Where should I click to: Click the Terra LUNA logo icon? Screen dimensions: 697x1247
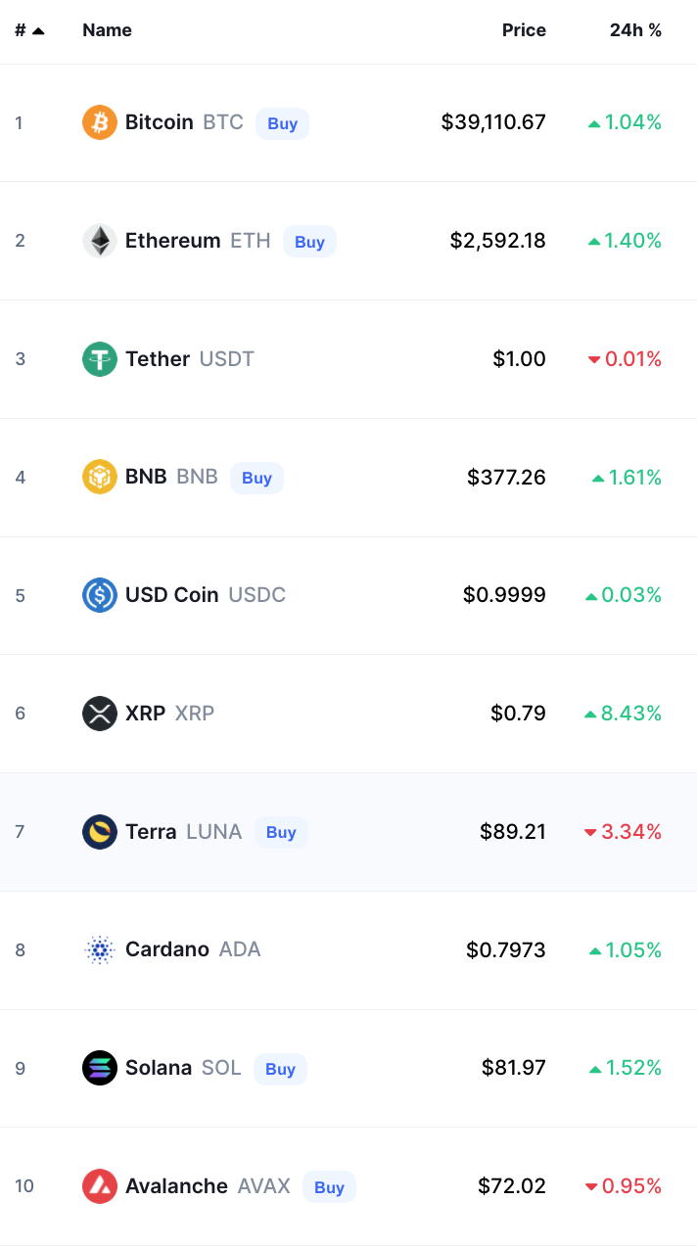click(100, 832)
